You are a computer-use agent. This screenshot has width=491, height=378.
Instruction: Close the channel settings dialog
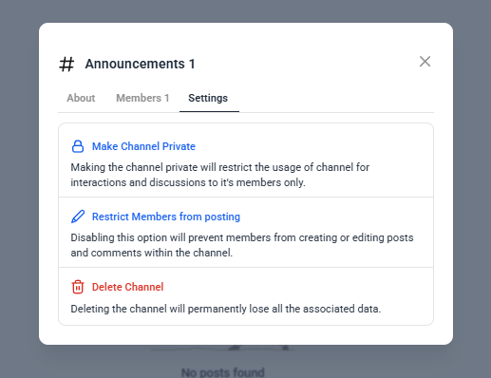(x=425, y=62)
